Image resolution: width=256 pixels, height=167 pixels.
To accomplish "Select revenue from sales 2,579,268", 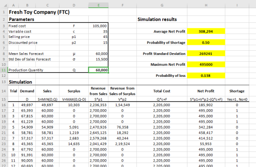I will pos(98,138).
